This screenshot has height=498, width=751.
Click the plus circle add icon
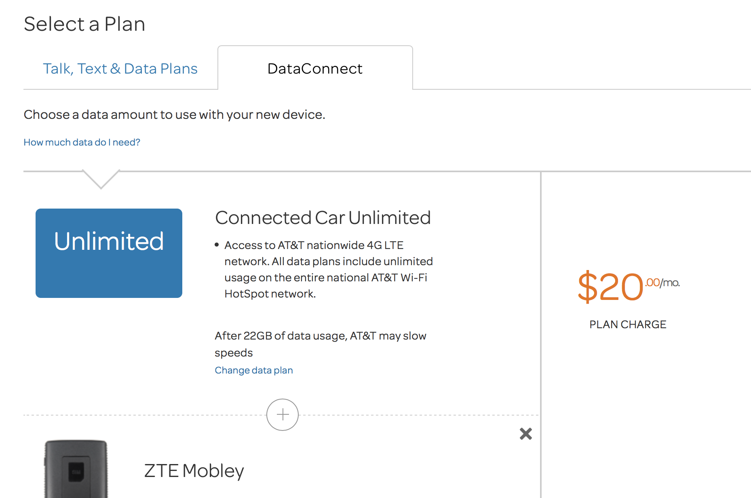pyautogui.click(x=283, y=415)
